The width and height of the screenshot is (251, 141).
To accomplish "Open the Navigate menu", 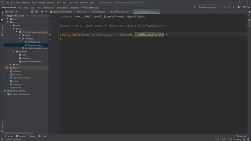I will click(x=26, y=2).
